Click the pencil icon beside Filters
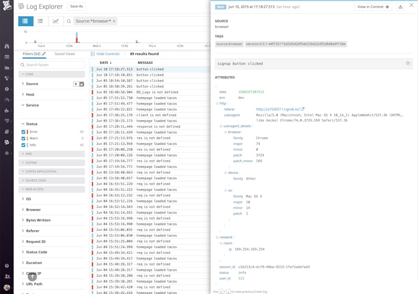The image size is (418, 294). click(44, 54)
